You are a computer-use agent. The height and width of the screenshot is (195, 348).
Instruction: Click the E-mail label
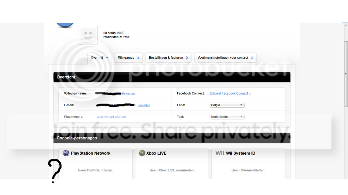pos(69,105)
